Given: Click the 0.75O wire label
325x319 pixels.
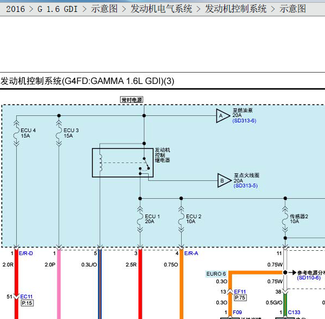Looking at the screenshot, I should tap(171, 265).
